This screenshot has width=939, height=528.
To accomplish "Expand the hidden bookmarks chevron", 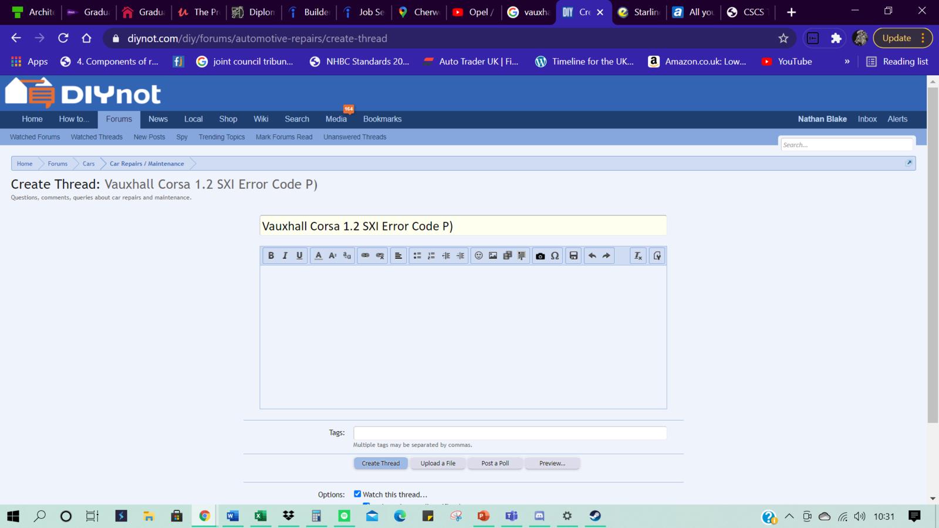I will point(847,62).
